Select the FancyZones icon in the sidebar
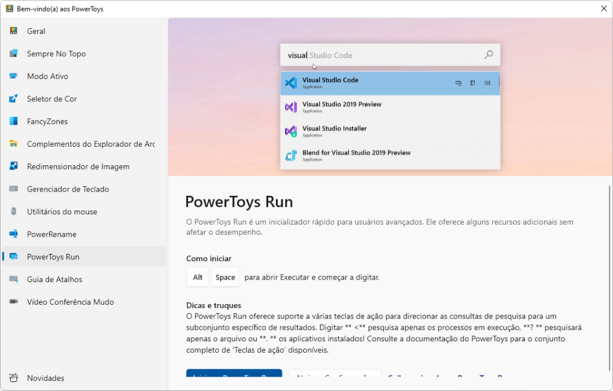 coord(13,121)
